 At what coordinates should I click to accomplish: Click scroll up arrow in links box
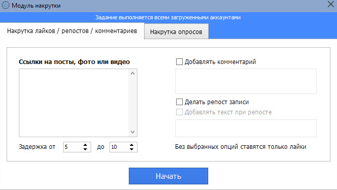coord(132,73)
